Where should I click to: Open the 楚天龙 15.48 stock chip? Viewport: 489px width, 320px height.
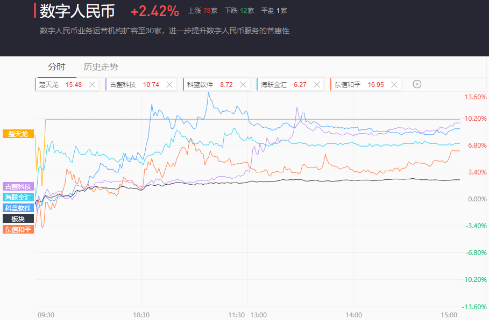click(x=60, y=85)
